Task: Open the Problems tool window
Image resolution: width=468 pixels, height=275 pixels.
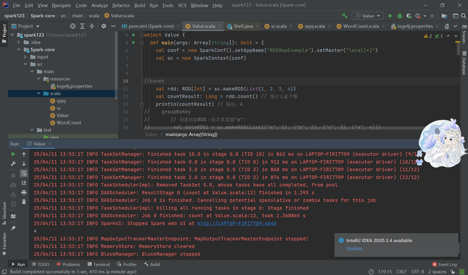Action: point(68,264)
